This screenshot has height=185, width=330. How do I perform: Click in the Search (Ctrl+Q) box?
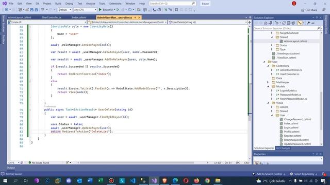click(172, 4)
